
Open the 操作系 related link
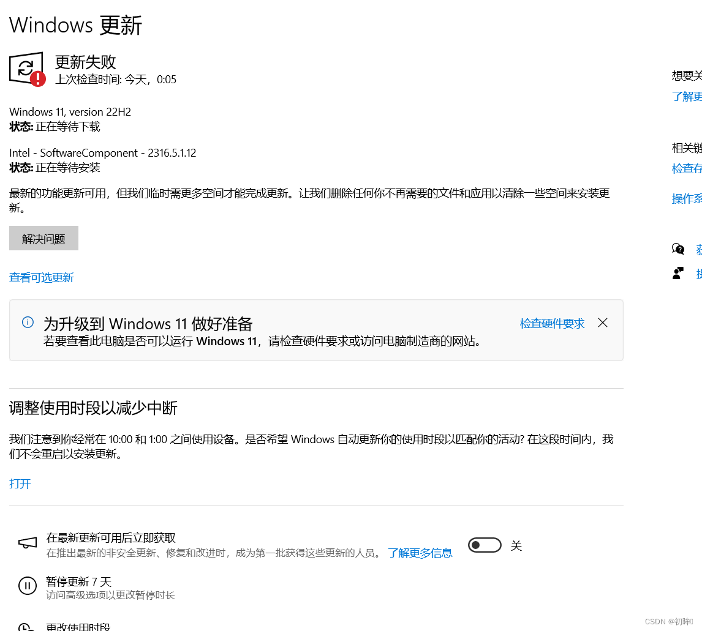click(687, 198)
